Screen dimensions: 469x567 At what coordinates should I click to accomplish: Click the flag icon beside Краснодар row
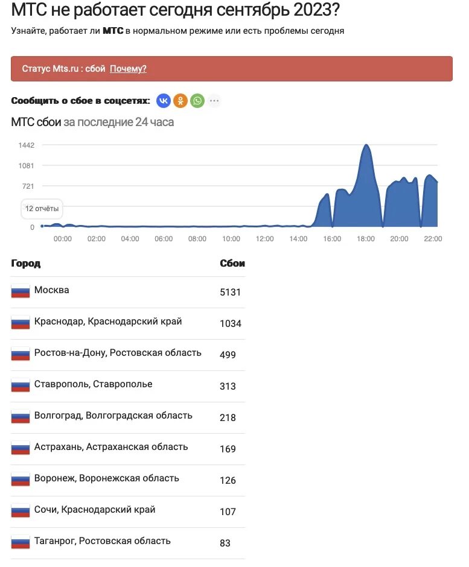pos(21,323)
